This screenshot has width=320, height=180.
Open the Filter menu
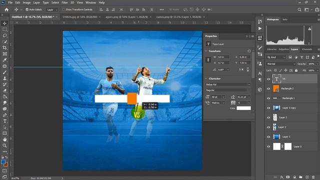64,2
